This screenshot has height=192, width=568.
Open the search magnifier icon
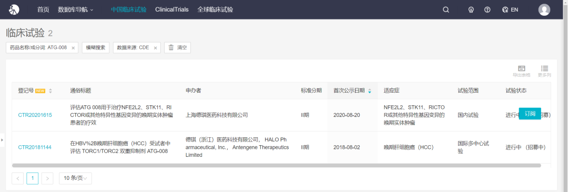pyautogui.click(x=446, y=10)
